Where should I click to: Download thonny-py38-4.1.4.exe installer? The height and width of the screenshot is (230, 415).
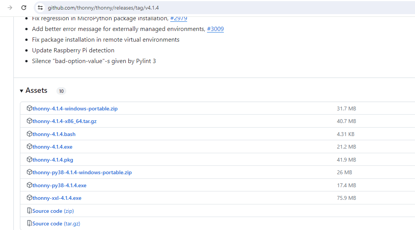tap(59, 185)
